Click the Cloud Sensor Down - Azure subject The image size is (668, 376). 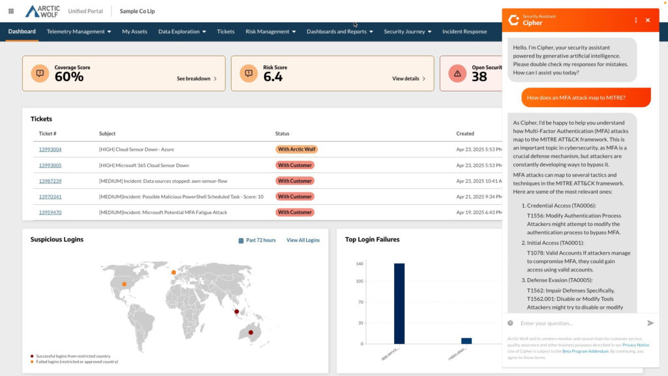(x=136, y=149)
